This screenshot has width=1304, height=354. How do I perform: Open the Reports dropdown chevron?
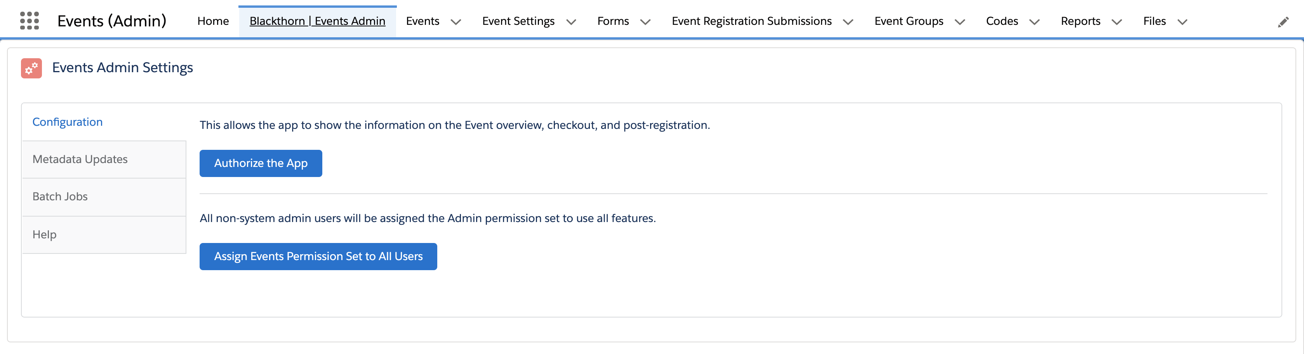tap(1117, 22)
